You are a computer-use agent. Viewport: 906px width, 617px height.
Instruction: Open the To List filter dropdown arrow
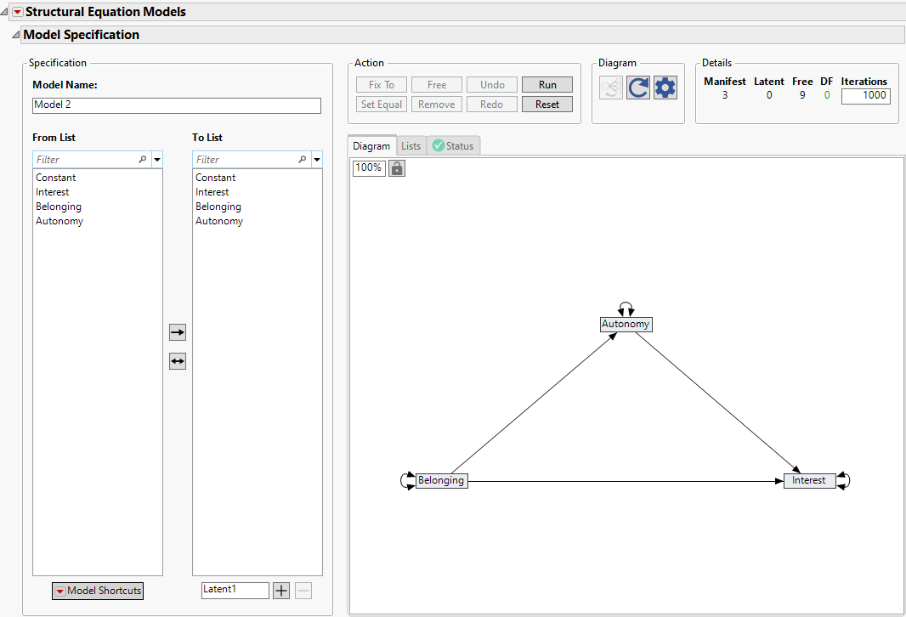click(x=317, y=159)
